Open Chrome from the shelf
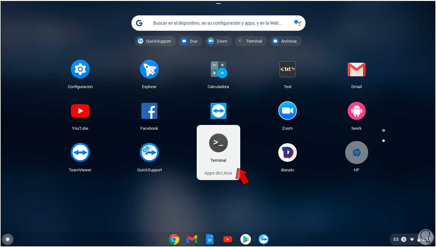The width and height of the screenshot is (436, 247). [174, 239]
